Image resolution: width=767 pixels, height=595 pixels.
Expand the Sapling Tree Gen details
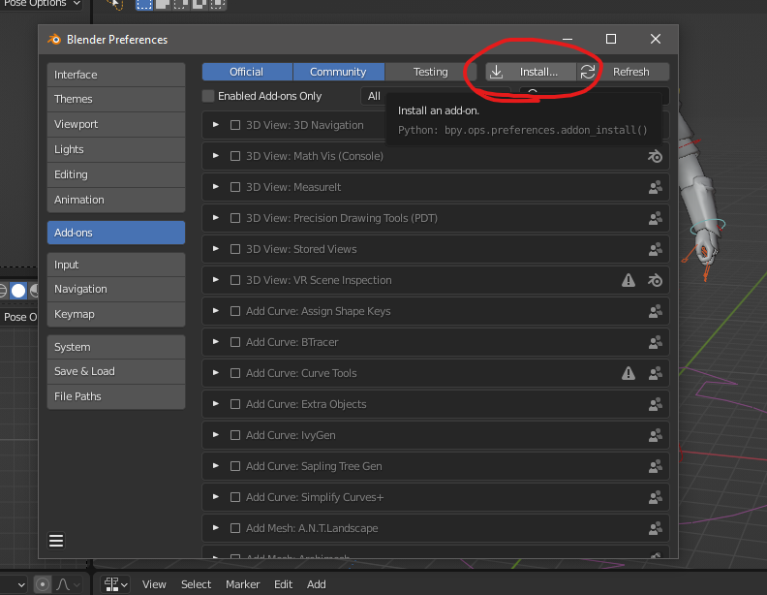pyautogui.click(x=215, y=466)
